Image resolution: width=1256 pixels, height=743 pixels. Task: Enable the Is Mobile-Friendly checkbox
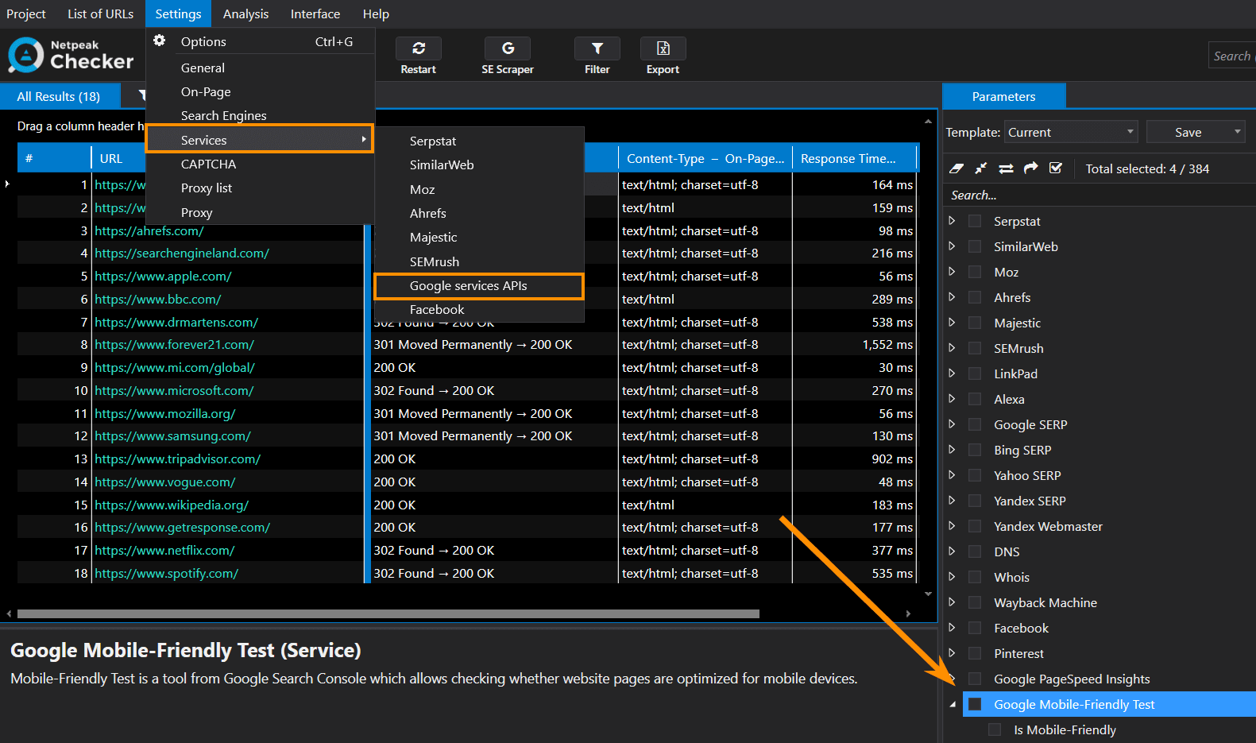click(995, 729)
